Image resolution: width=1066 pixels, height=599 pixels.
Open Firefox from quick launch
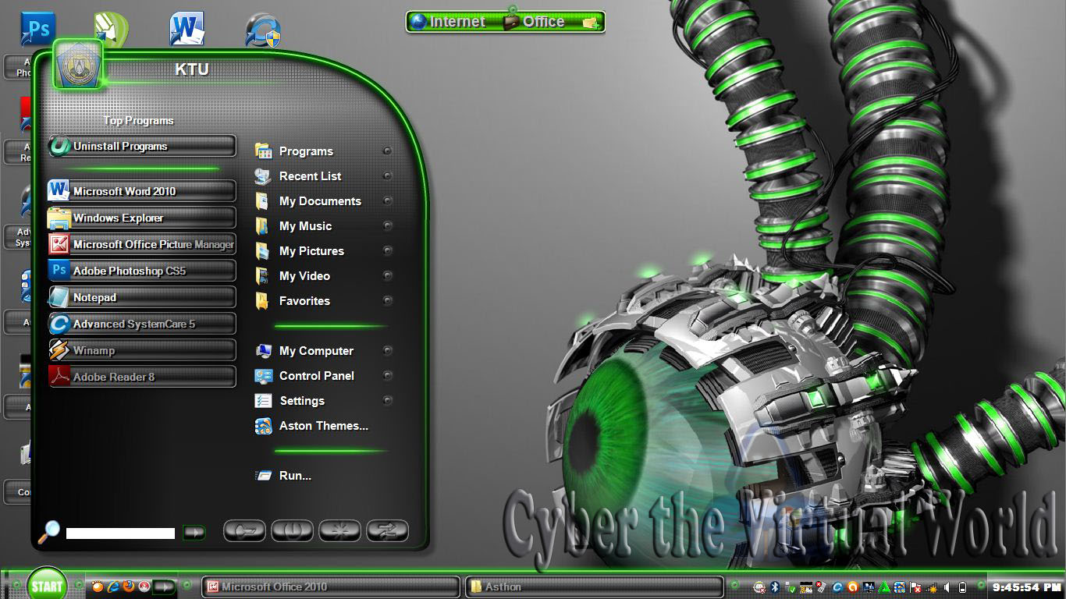point(129,587)
